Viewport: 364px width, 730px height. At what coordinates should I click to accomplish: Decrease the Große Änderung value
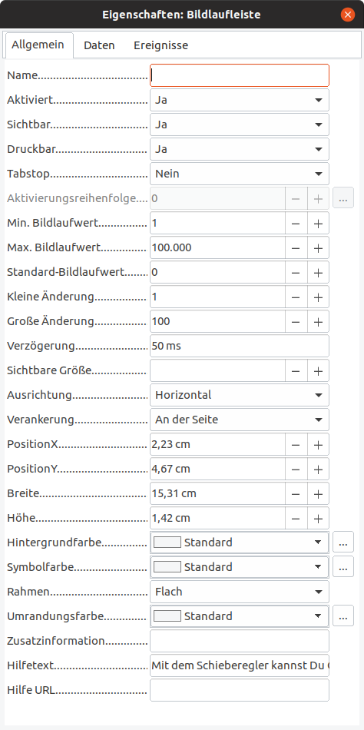pos(296,321)
